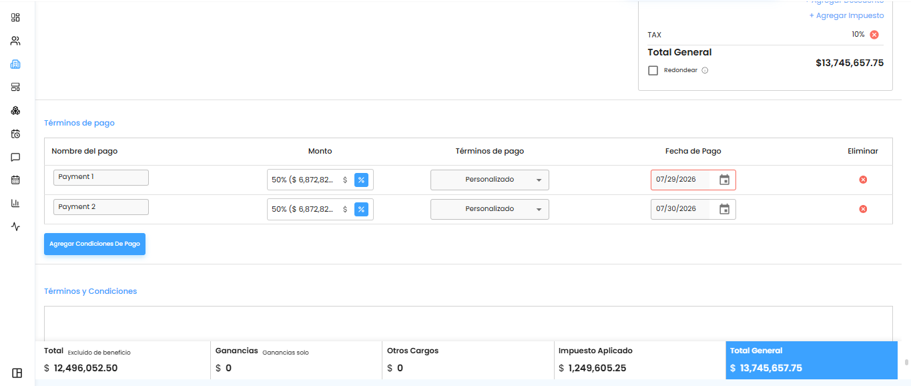Viewport: 911px width, 386px height.
Task: Click the dollar sign in Payment 1 amount
Action: (345, 180)
